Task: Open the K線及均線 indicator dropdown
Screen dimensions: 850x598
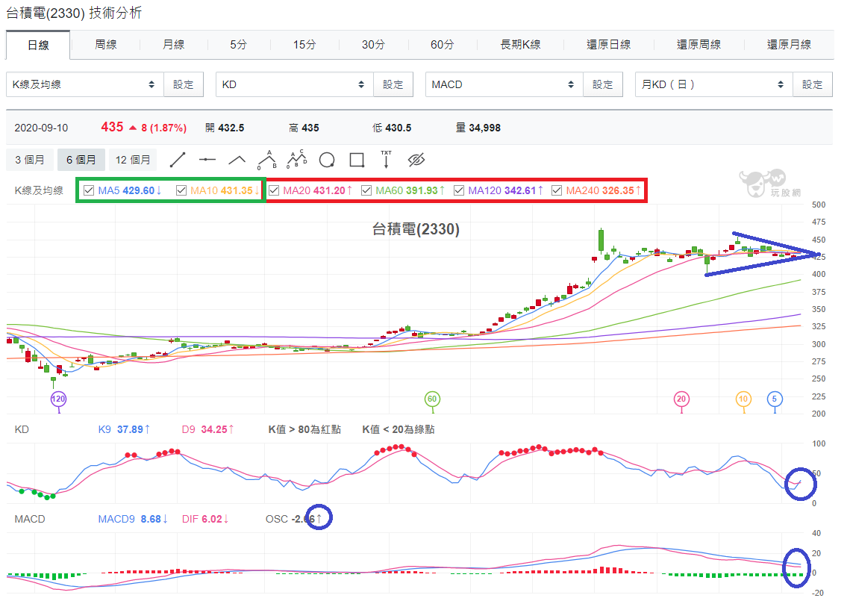Action: (84, 84)
